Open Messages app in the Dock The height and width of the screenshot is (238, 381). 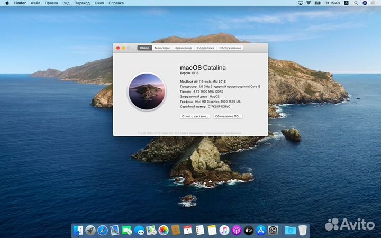pyautogui.click(x=139, y=230)
